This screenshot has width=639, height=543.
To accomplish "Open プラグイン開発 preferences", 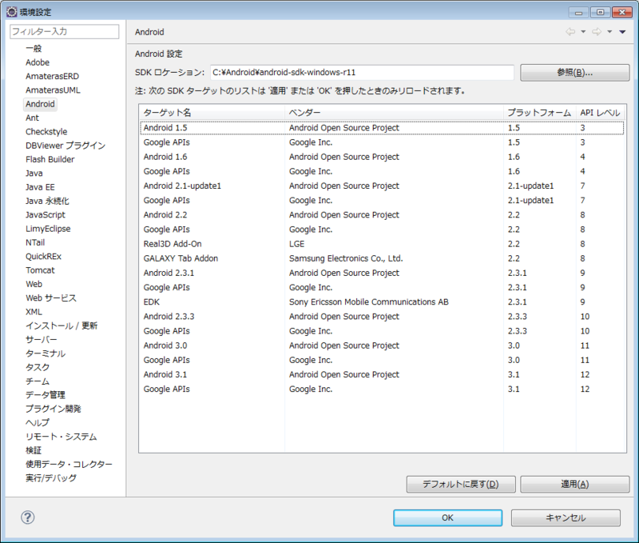I will click(54, 409).
